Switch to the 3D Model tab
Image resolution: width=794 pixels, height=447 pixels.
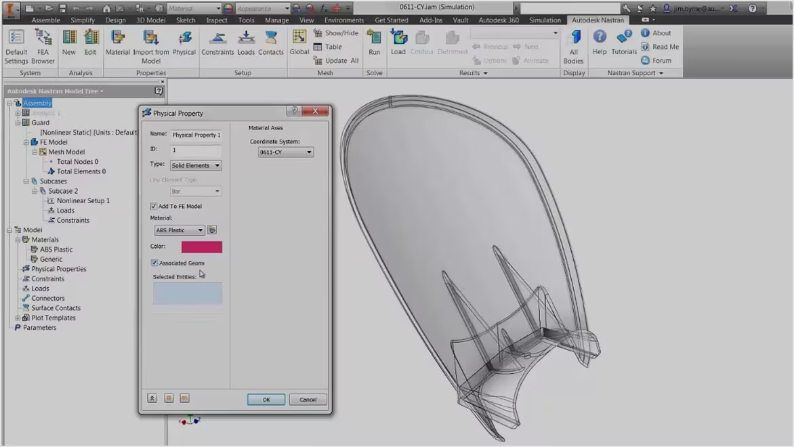click(150, 20)
